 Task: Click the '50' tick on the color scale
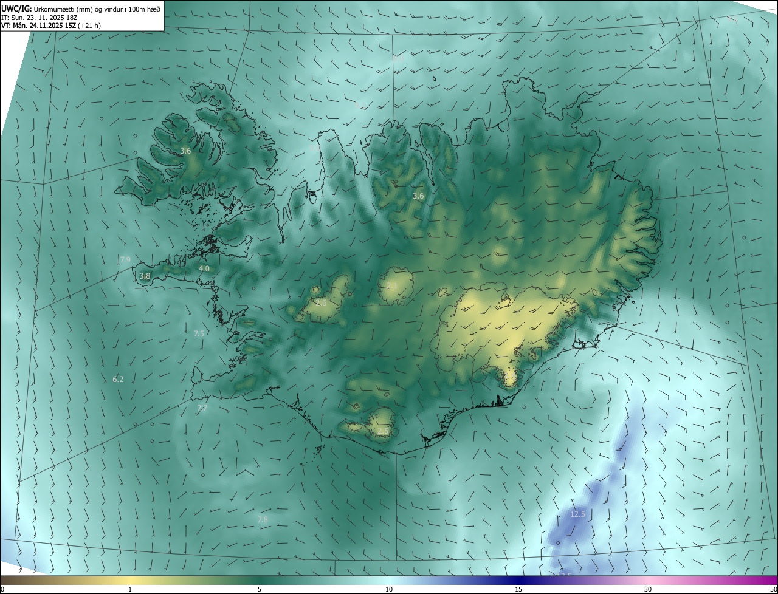point(773,589)
